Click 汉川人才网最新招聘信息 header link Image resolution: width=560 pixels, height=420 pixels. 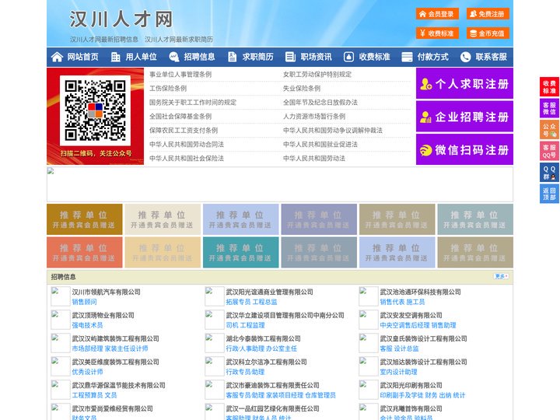104,40
